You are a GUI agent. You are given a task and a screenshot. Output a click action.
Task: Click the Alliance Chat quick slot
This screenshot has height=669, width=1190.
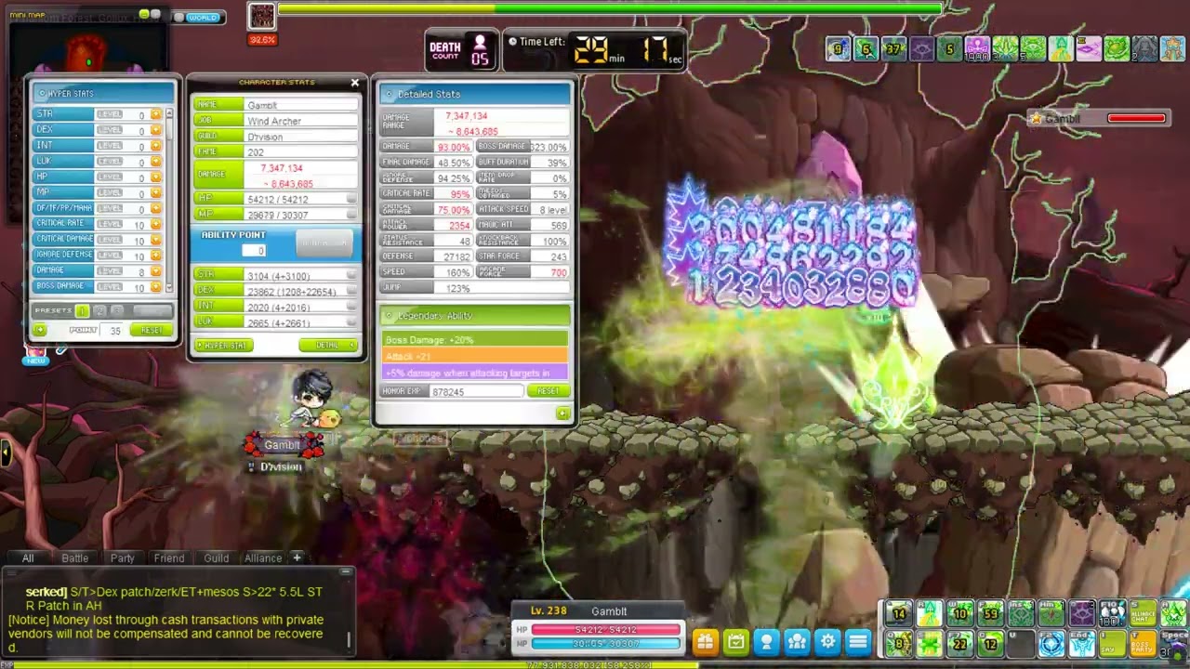coord(1143,613)
